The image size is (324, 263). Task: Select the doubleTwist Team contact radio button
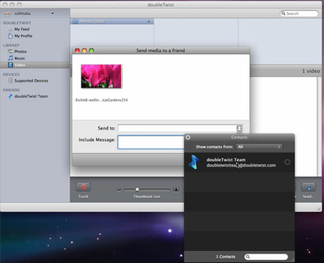tap(287, 162)
